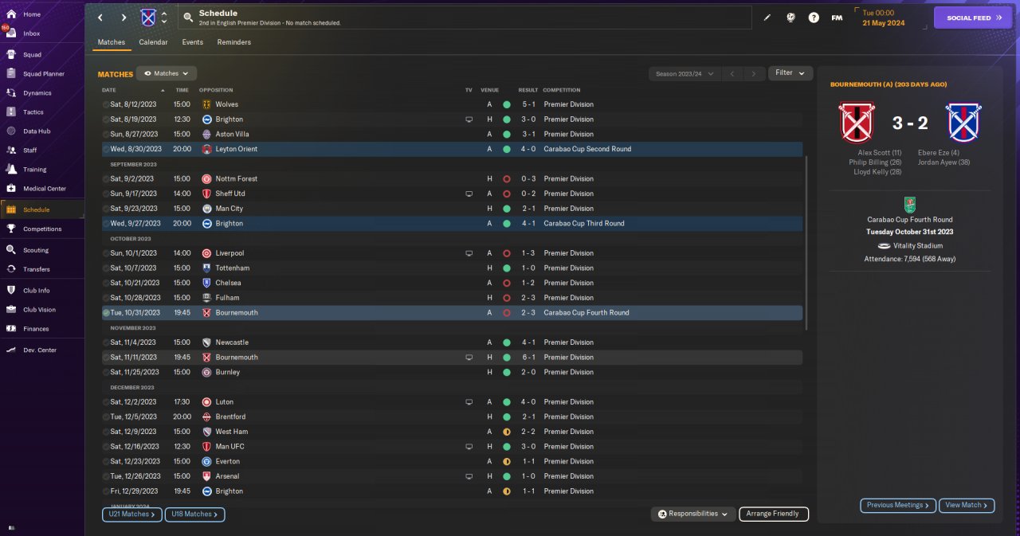Toggle the circle on the Nottm Forest row

point(106,178)
